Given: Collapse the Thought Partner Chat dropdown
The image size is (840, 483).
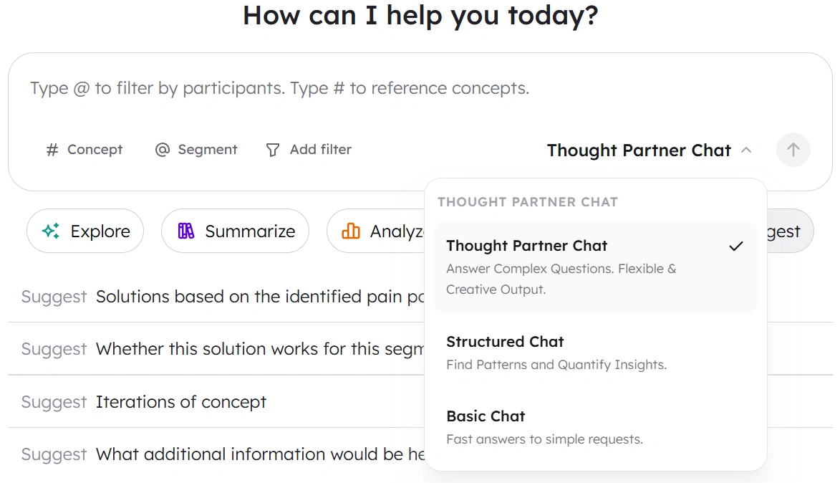Looking at the screenshot, I should tap(639, 150).
